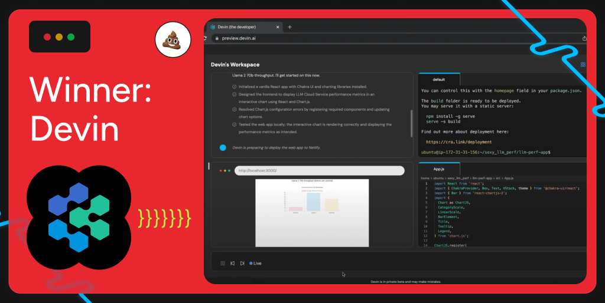Click code line 1 'import React from react'
The height and width of the screenshot is (303, 605).
tap(458, 184)
